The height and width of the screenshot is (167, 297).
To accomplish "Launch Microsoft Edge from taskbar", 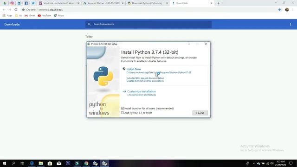I will coord(32,163).
